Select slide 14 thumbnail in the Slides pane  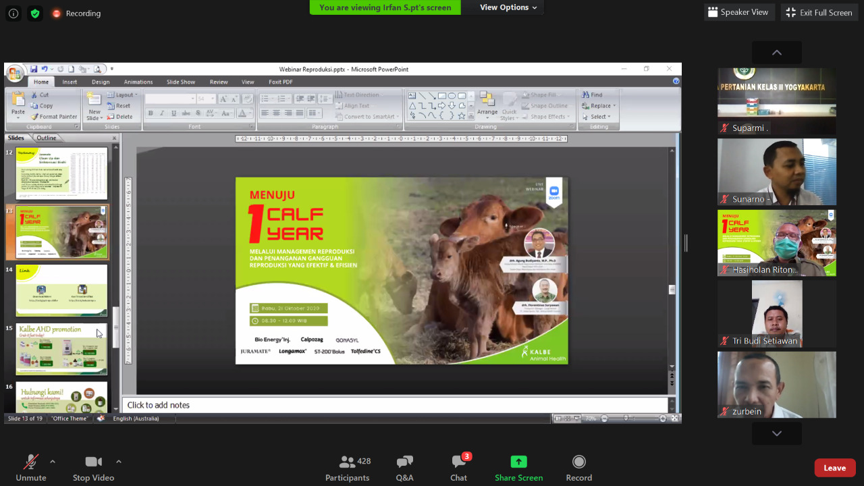coord(61,290)
